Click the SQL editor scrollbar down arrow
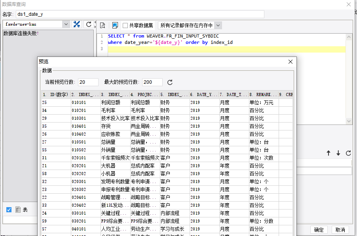Screen dimensions: 357x236 pyautogui.click(x=349, y=121)
